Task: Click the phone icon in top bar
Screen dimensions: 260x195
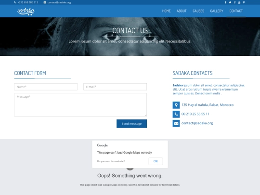Action: (x=15, y=2)
